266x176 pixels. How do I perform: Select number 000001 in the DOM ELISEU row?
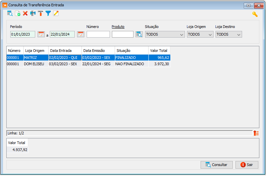point(15,64)
